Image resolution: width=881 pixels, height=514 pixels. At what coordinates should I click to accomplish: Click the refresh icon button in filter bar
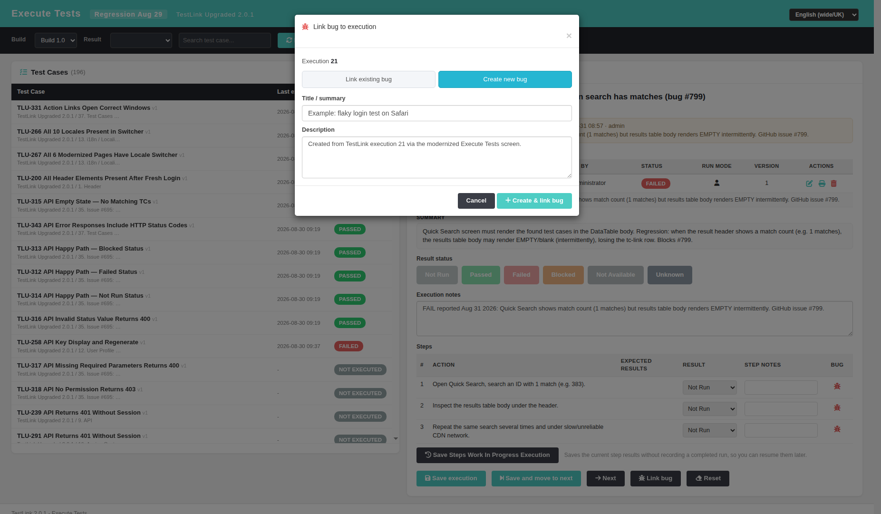tap(287, 40)
